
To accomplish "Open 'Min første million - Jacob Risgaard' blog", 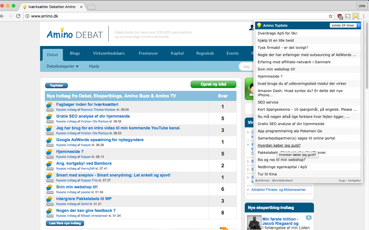I will point(280,221).
